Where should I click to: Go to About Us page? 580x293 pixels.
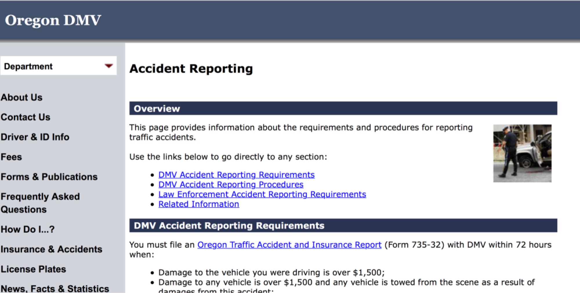coord(21,97)
